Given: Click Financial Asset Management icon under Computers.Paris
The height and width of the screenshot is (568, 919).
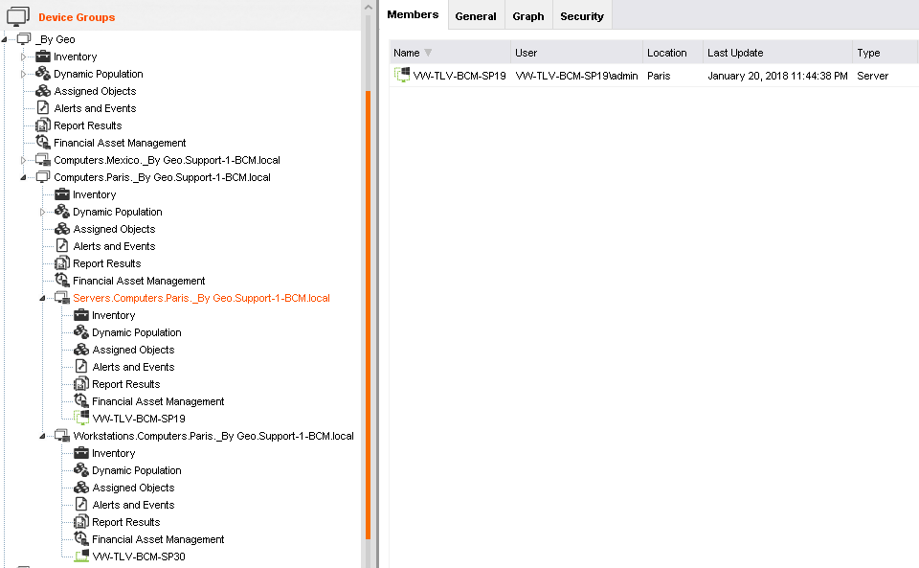Looking at the screenshot, I should 62,280.
